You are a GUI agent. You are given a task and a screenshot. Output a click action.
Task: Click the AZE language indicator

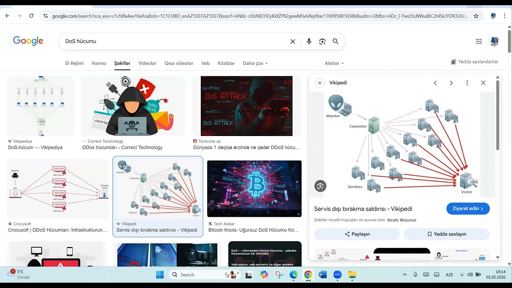coord(449,275)
